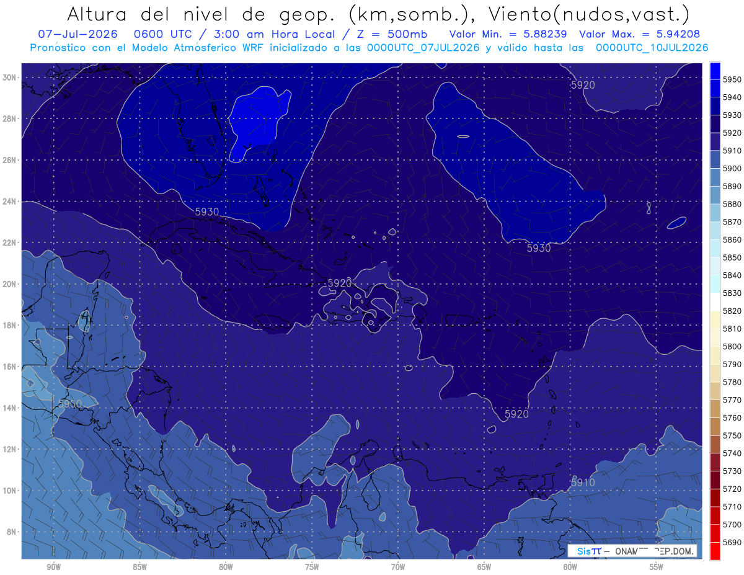744x575 pixels.
Task: Click the 5920 contour label near the Lesser Antilles
Action: (516, 414)
